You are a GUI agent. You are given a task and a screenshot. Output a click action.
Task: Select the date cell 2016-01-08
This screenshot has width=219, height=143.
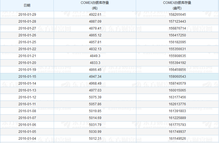(27, 111)
